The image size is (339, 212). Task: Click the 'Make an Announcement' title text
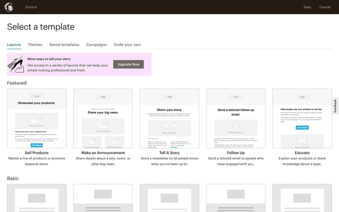(x=103, y=153)
